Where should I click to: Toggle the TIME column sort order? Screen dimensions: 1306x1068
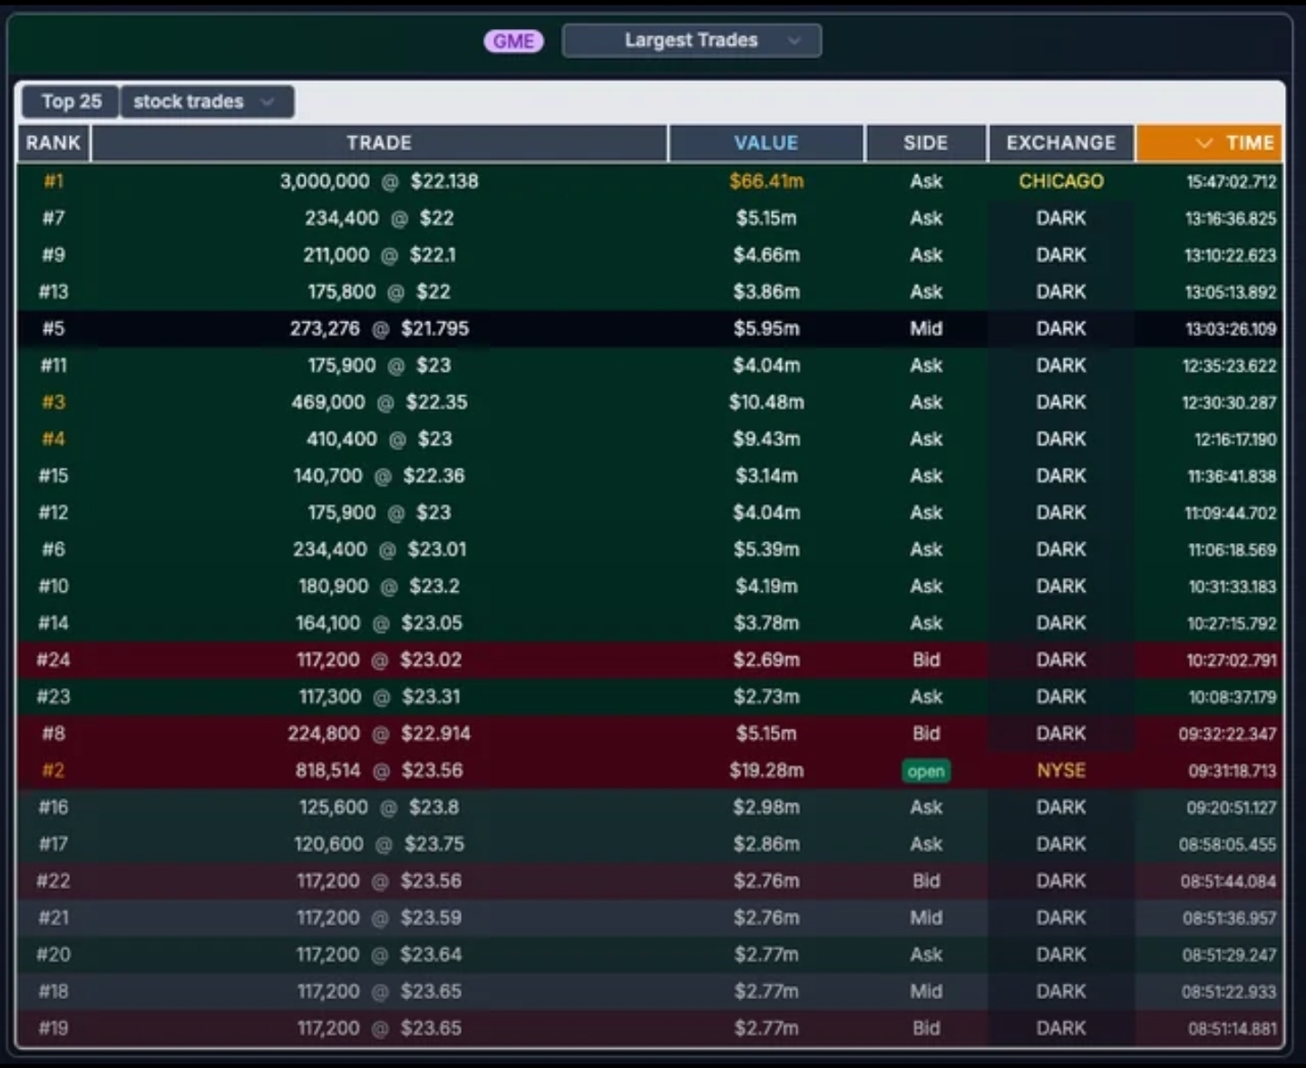[1209, 143]
